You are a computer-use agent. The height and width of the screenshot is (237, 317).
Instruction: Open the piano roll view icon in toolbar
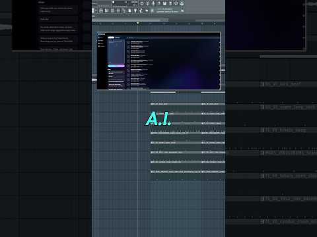pyautogui.click(x=107, y=11)
